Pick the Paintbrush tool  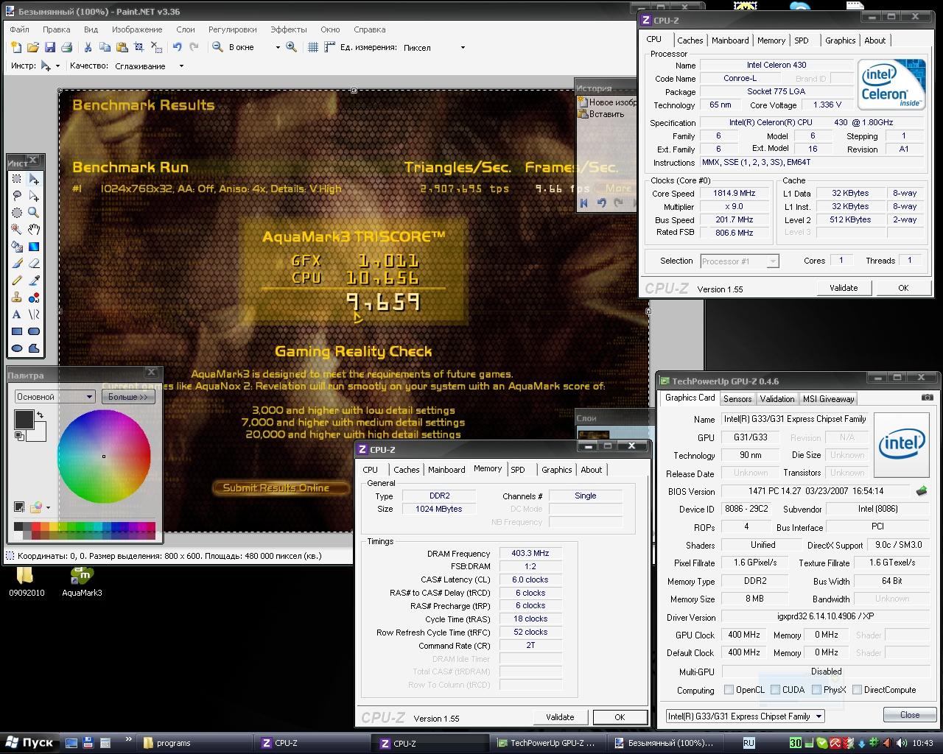[17, 264]
